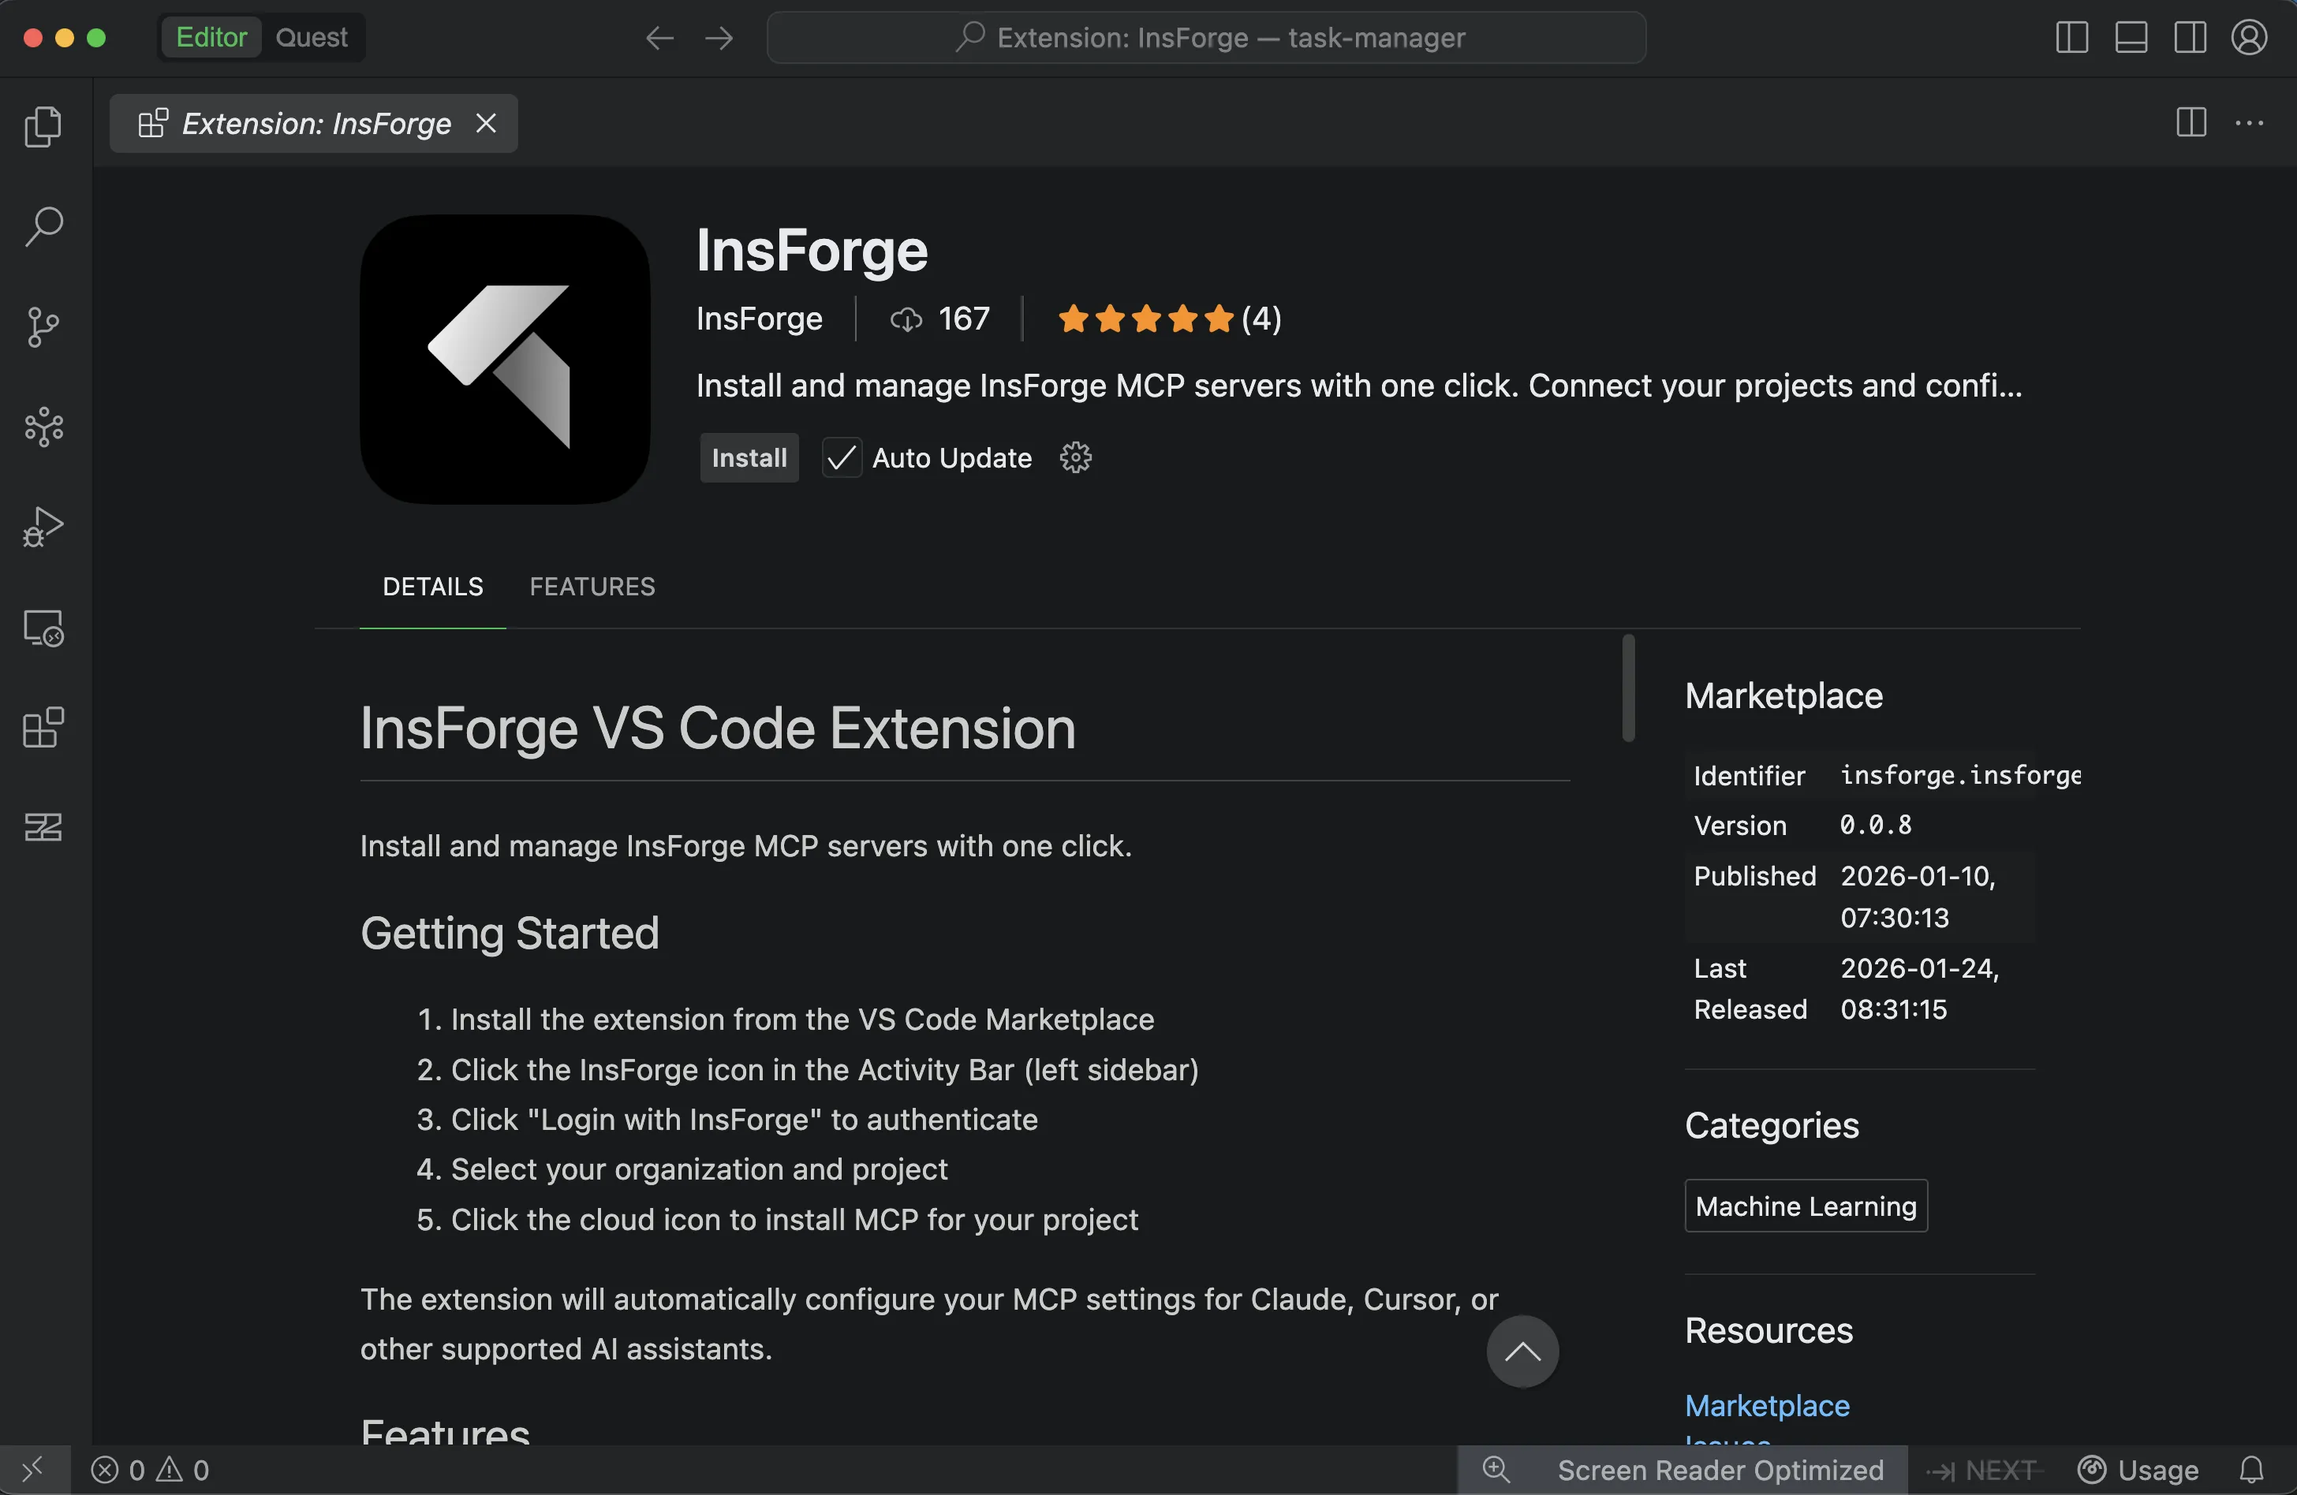Click Screen Reader Optimized status item
Image resolution: width=2297 pixels, height=1495 pixels.
point(1720,1469)
